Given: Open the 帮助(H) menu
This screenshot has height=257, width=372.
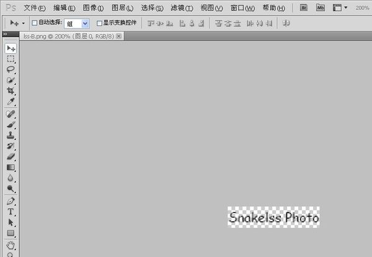Looking at the screenshot, I should (273, 8).
